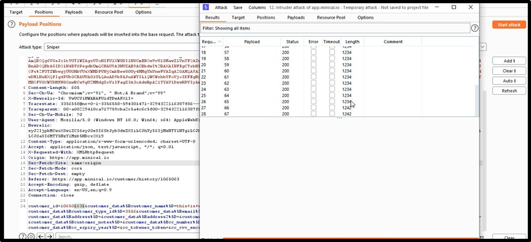Toggle Timeout checkbox in request 21 row
The width and height of the screenshot is (531, 242).
(x=332, y=71)
